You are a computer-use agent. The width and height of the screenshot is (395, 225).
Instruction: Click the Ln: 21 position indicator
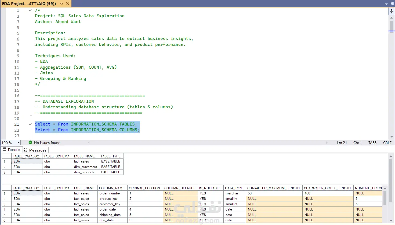click(x=342, y=143)
